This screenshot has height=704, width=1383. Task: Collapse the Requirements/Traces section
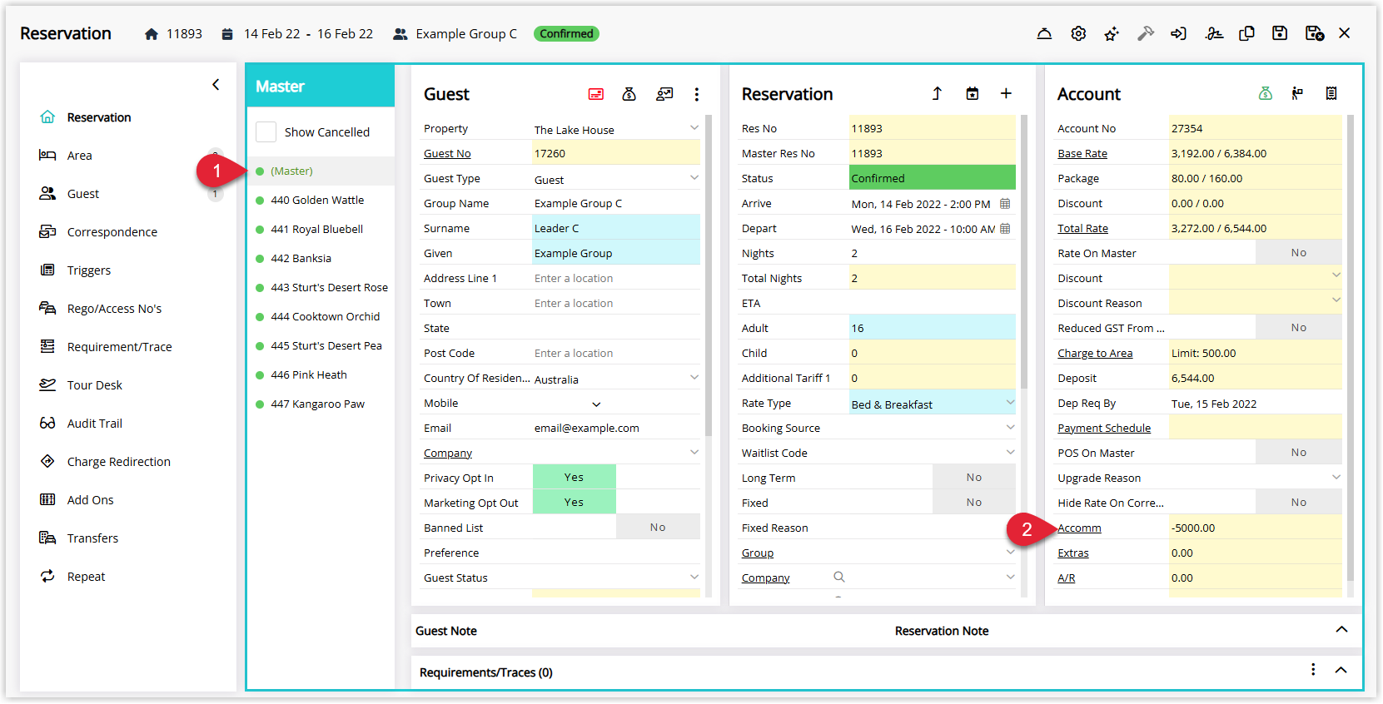(1341, 671)
